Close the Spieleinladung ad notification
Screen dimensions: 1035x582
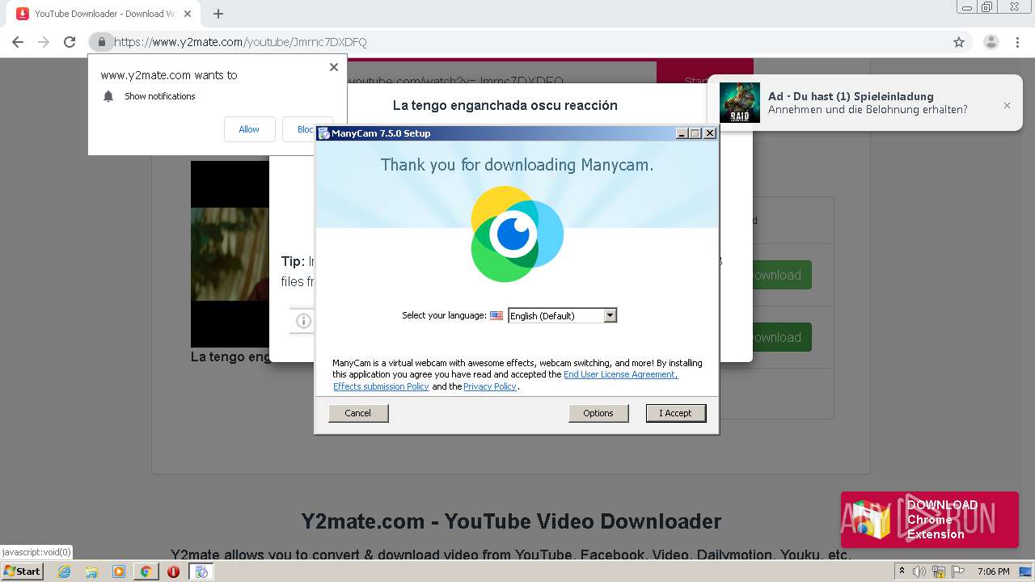(1007, 105)
